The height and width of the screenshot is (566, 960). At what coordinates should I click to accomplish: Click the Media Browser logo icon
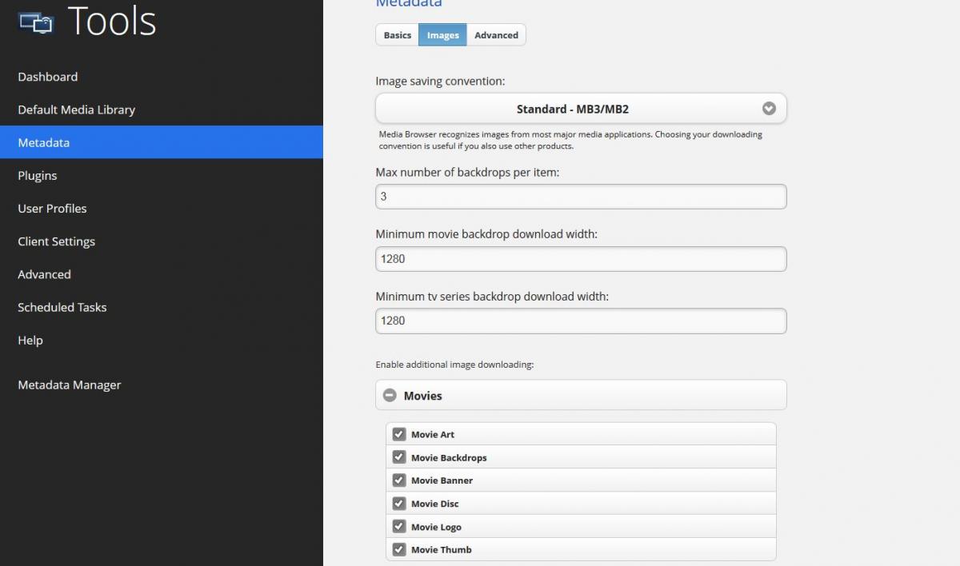click(35, 22)
